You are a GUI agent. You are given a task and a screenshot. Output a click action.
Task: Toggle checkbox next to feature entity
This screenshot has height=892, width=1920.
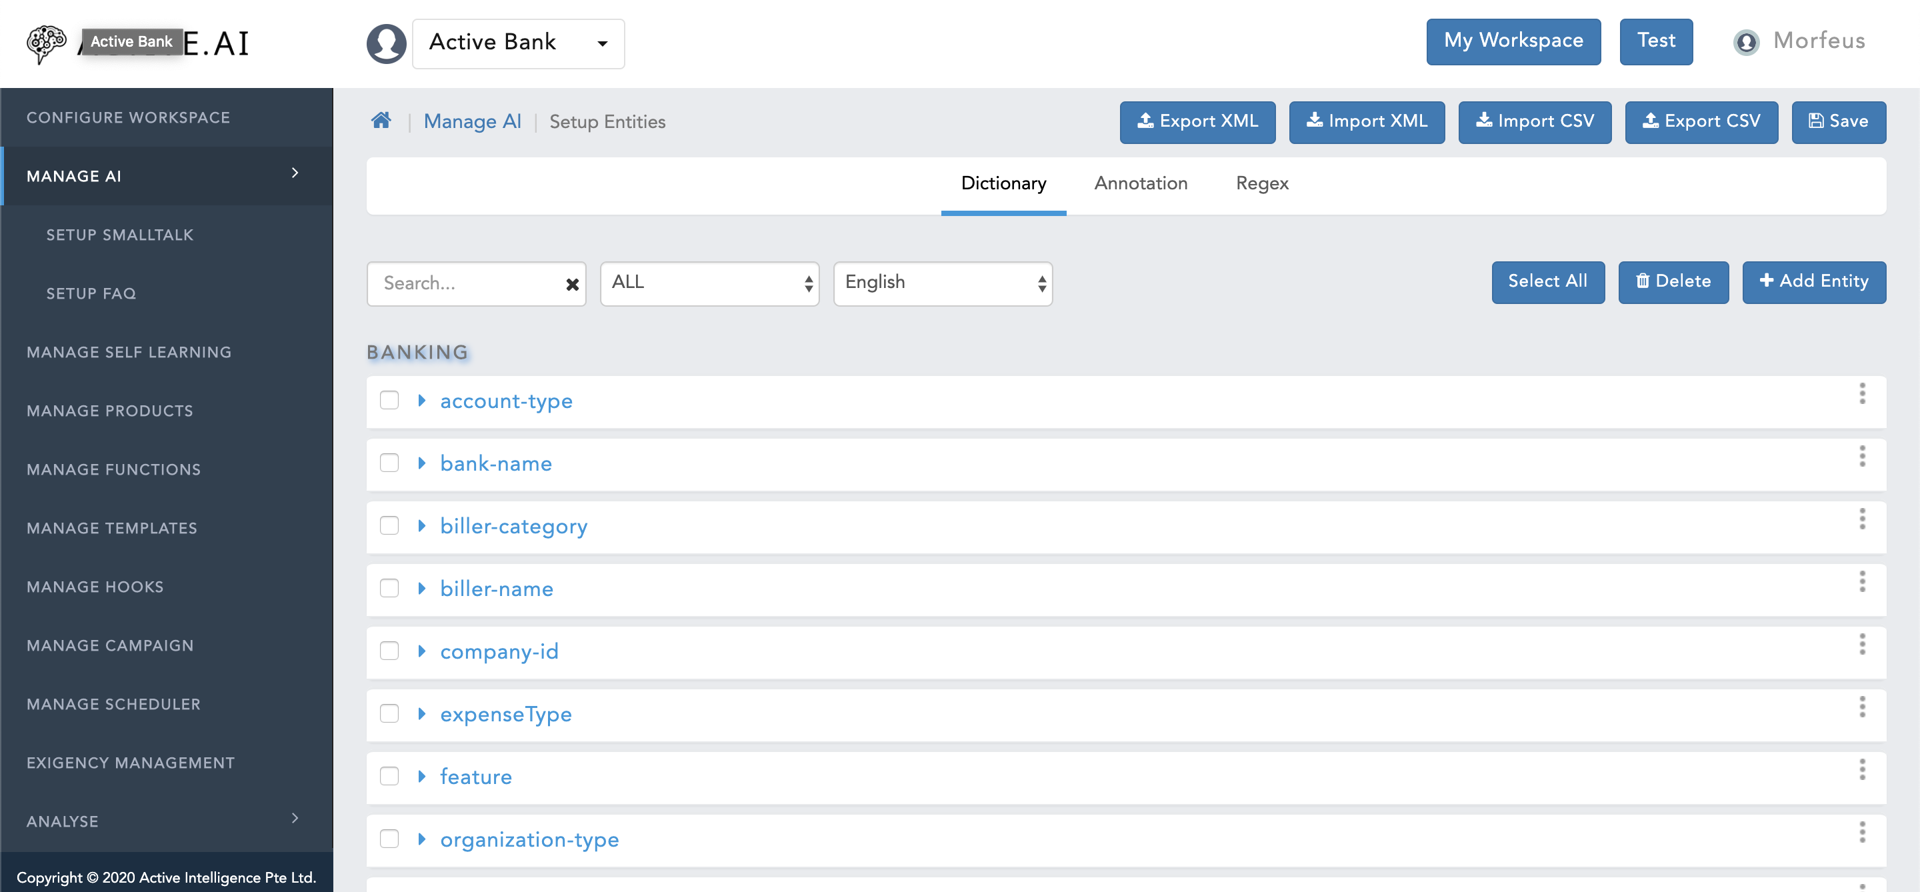[389, 775]
